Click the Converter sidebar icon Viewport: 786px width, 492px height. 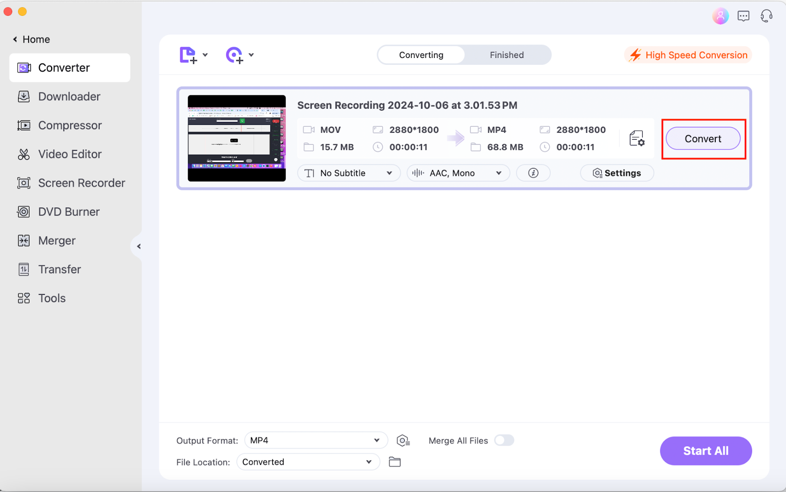tap(24, 68)
